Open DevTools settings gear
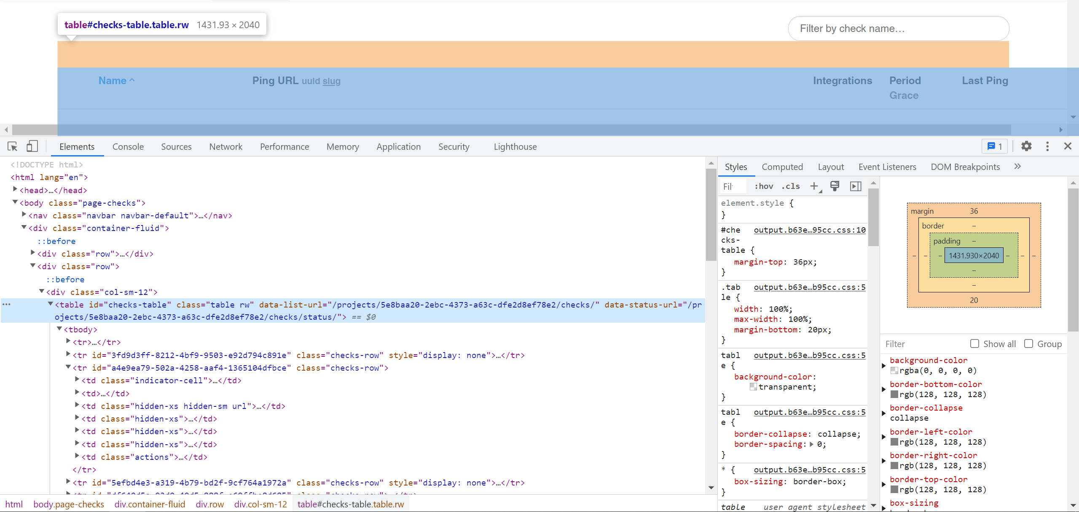The image size is (1079, 512). pos(1026,146)
